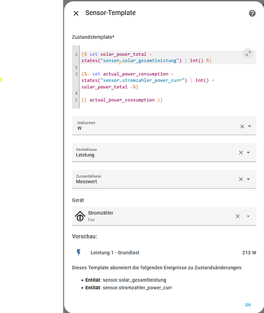
Task: Click the 213 W preview value
Action: click(x=249, y=253)
